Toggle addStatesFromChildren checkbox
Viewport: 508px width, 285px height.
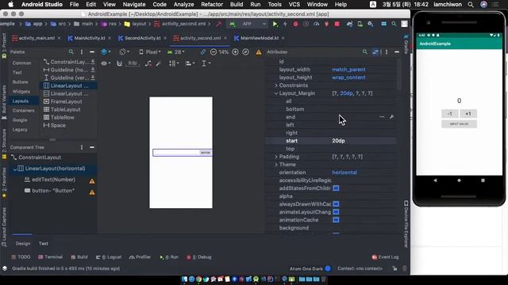[x=336, y=188]
